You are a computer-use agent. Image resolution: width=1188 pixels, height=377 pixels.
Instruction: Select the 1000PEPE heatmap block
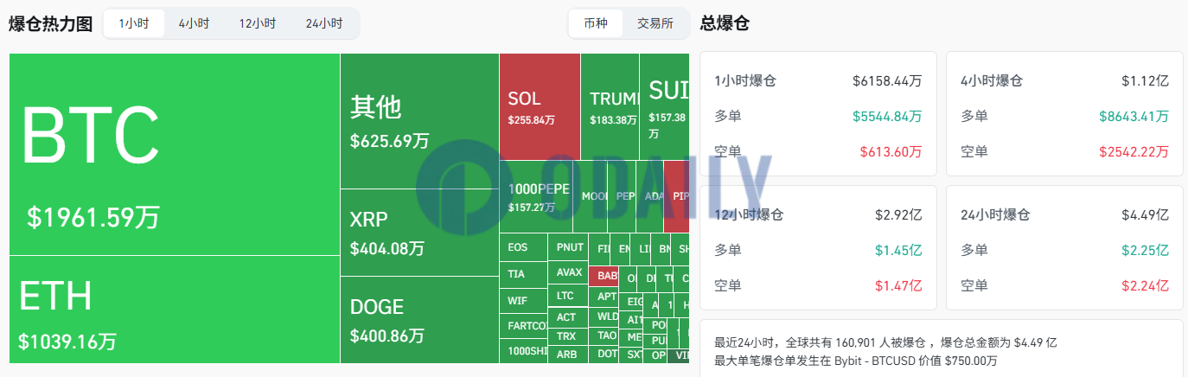(535, 196)
